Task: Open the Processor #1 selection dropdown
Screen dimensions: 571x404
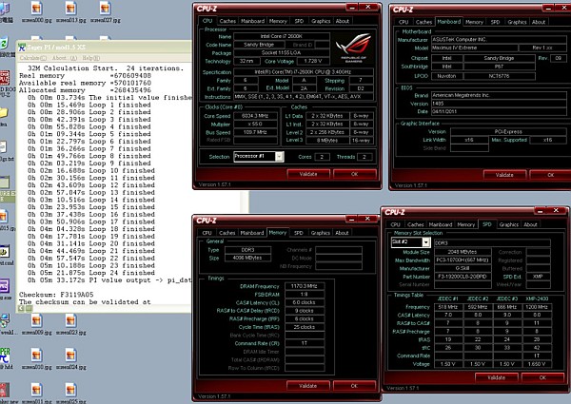Action: click(279, 157)
